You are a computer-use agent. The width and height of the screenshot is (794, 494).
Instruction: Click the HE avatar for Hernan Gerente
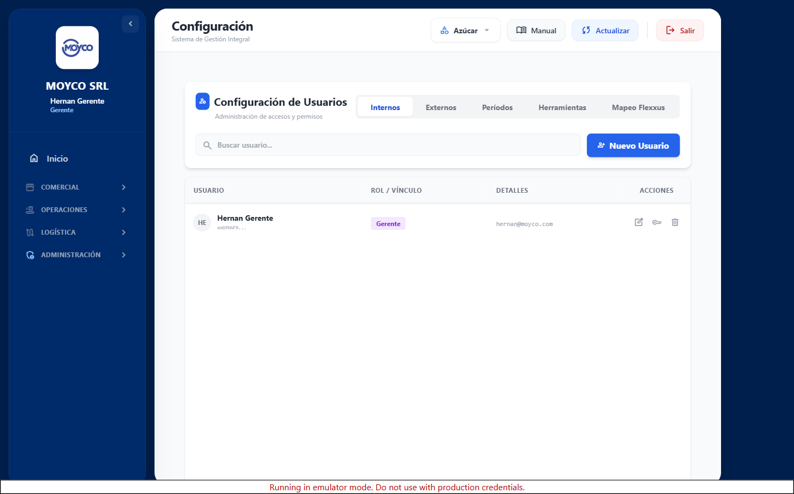202,222
